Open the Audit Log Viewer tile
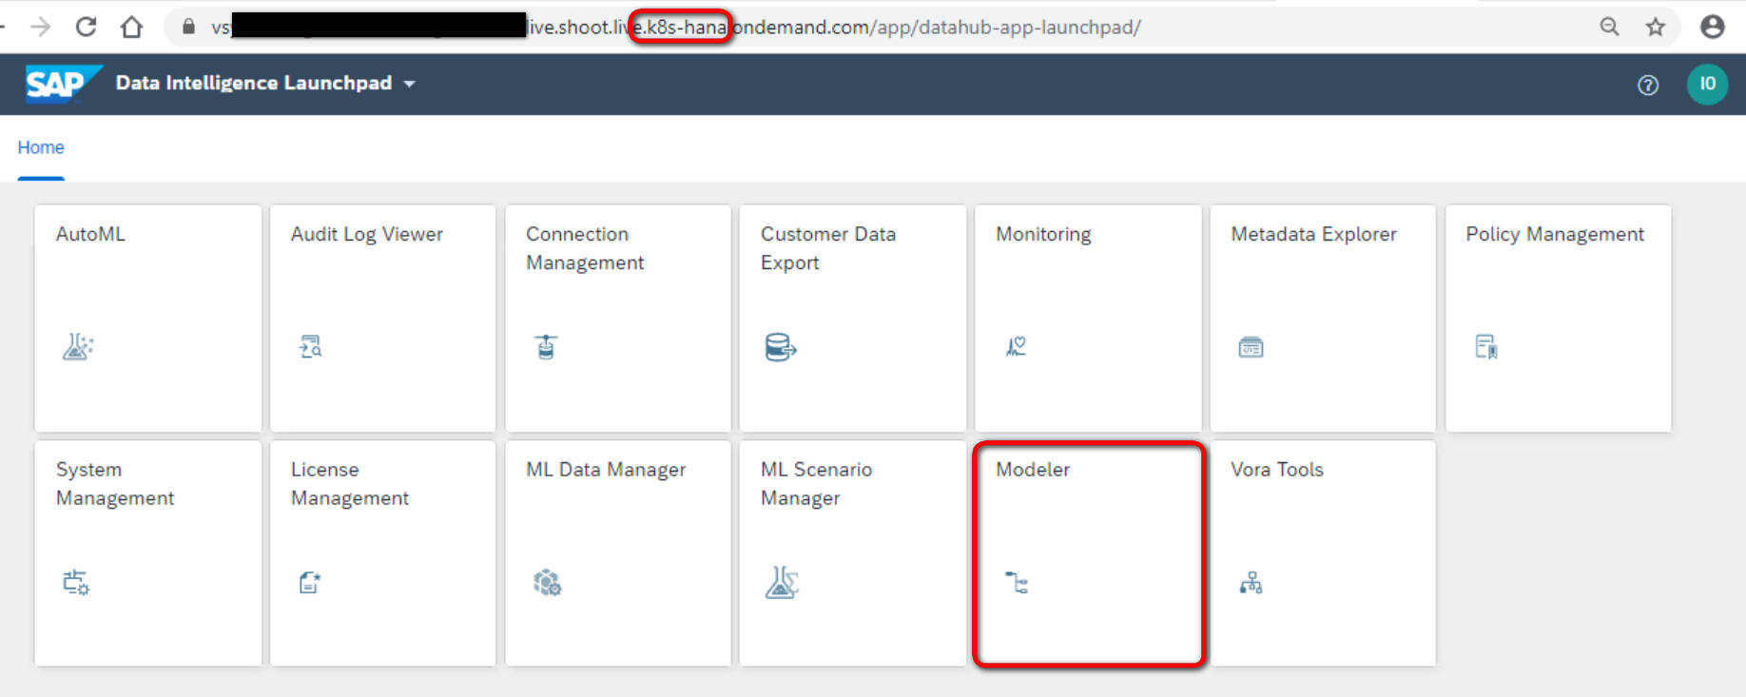This screenshot has height=697, width=1746. pos(382,318)
